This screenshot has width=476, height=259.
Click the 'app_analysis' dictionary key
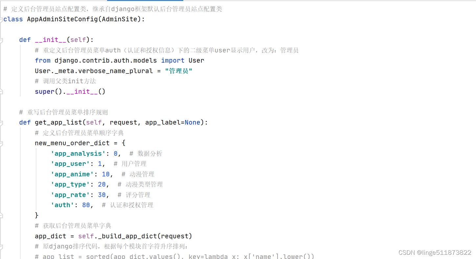click(78, 154)
